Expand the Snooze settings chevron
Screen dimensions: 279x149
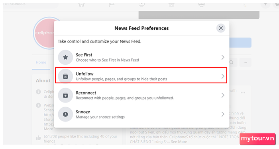[x=223, y=114]
